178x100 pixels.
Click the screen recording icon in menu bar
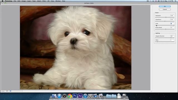(148, 1)
